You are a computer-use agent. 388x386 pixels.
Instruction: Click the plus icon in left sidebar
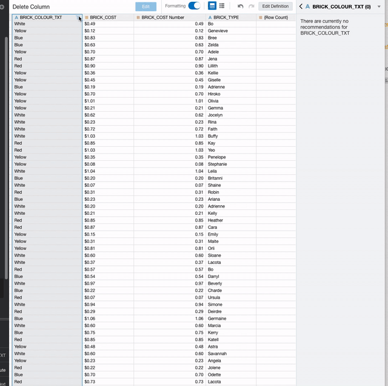tap(2, 7)
